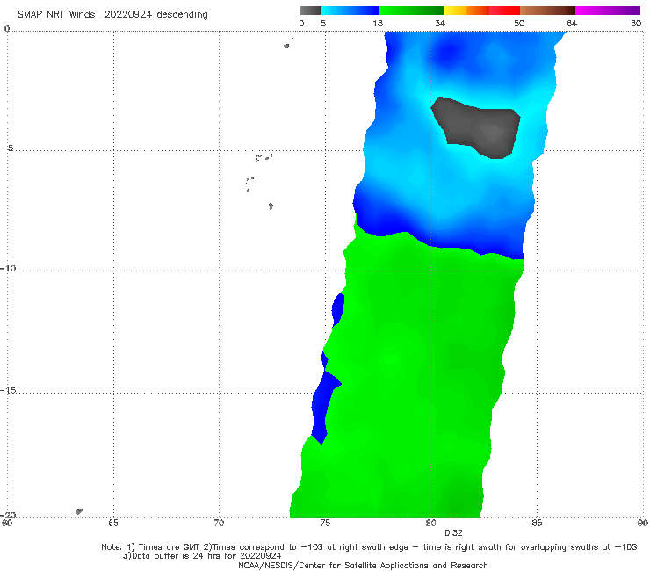Screen dimensions: 650x571
Task: Click the longitude label '60' on the bottom axis
Action: tap(7, 523)
